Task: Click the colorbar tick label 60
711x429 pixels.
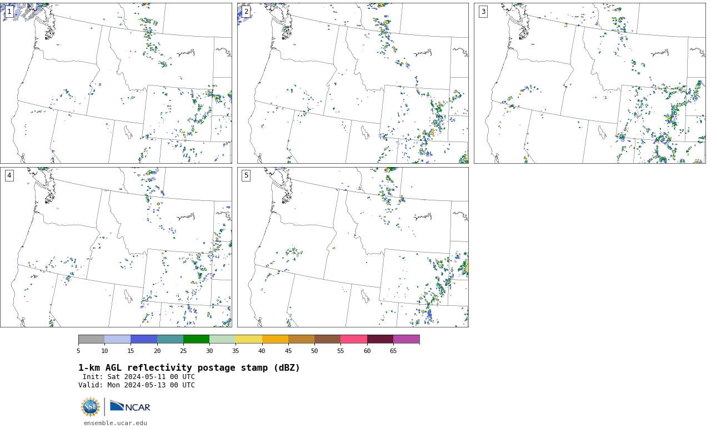Action: [367, 351]
